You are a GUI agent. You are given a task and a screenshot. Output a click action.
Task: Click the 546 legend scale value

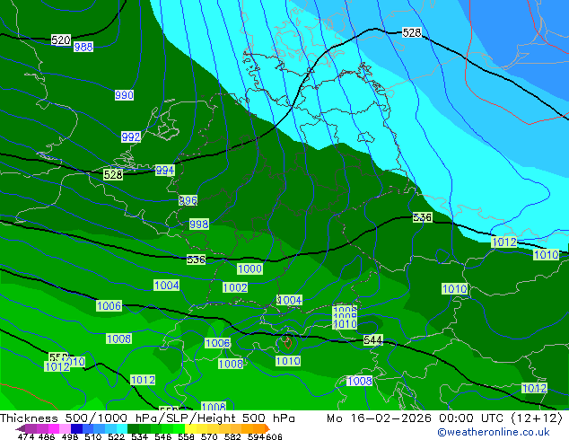163,436
